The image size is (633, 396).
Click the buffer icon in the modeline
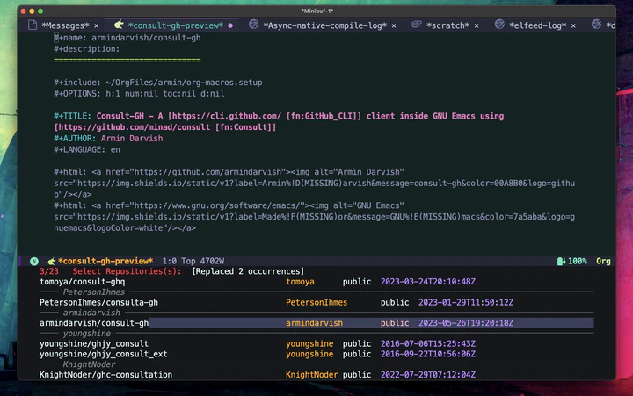[x=51, y=262]
